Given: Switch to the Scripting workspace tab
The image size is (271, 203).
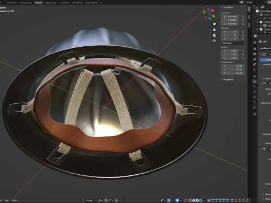Looking at the screenshot, I should (x=64, y=3).
